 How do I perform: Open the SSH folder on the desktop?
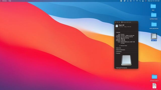click(x=153, y=6)
